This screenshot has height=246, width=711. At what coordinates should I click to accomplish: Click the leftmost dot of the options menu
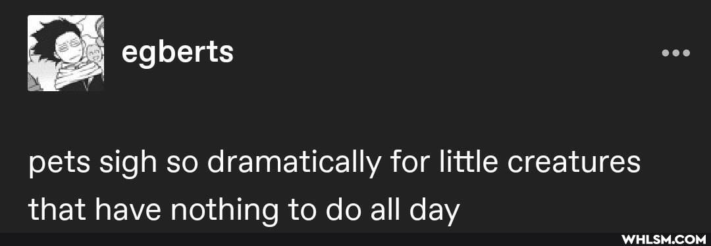tap(666, 53)
